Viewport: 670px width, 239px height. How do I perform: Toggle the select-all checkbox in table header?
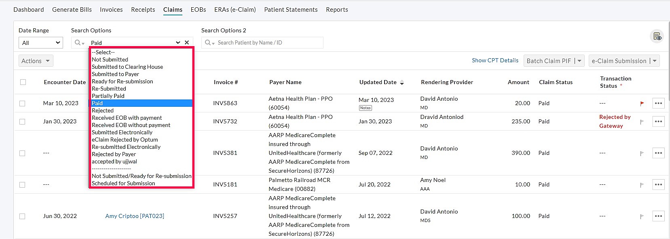point(23,82)
